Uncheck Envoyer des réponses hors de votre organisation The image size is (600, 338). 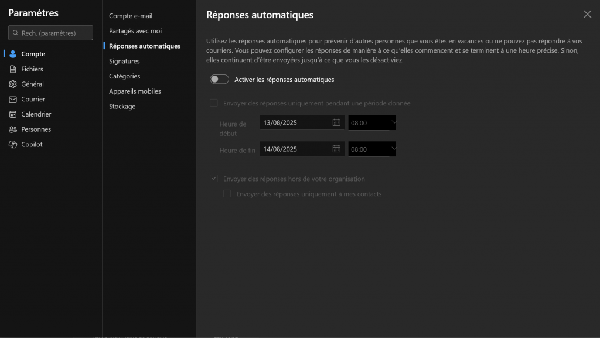pyautogui.click(x=214, y=179)
